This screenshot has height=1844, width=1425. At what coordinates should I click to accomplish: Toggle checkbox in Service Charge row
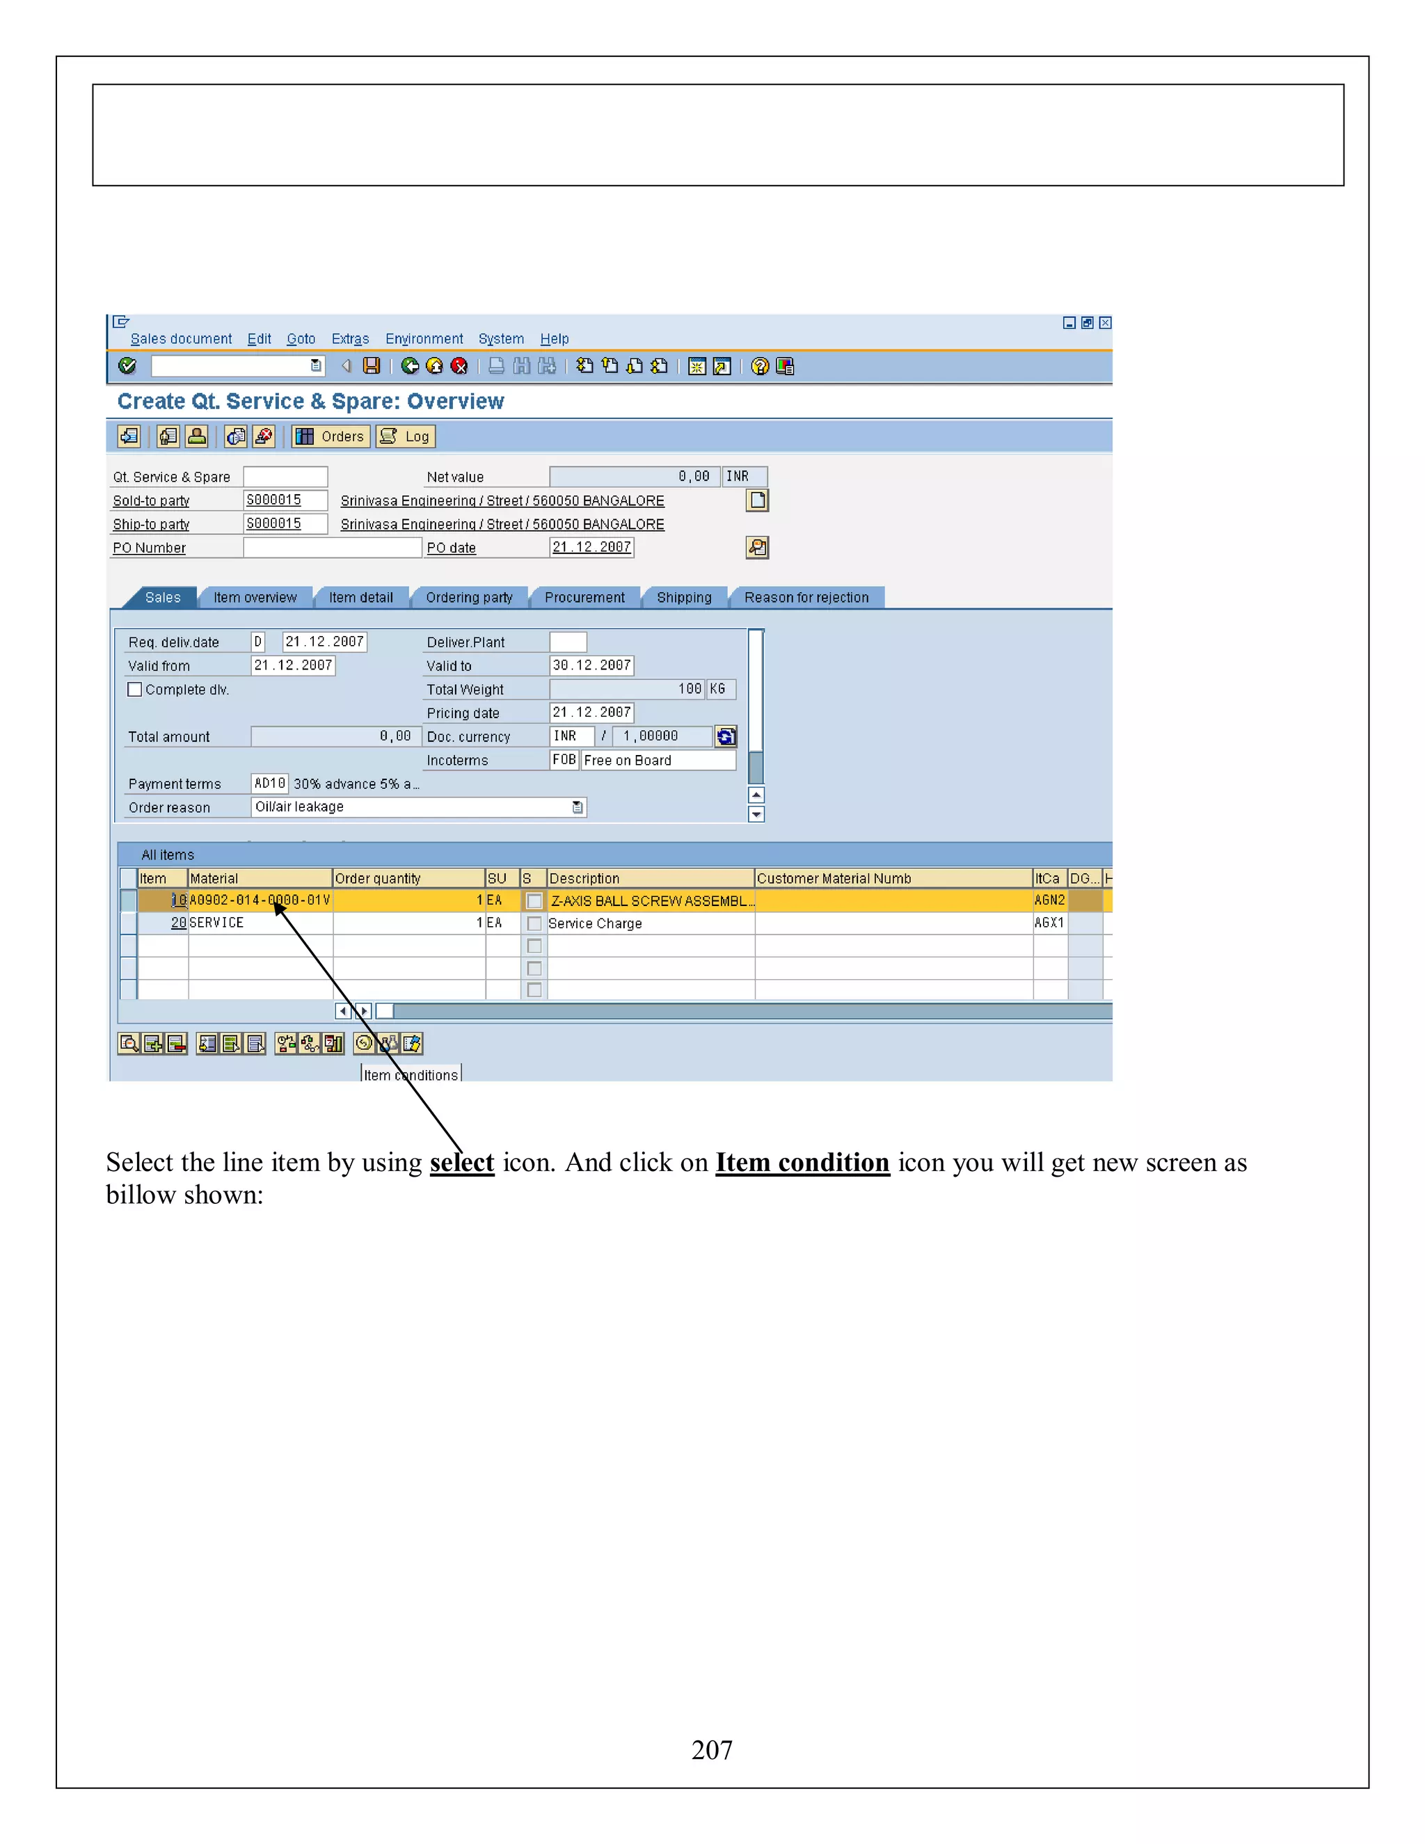point(534,923)
